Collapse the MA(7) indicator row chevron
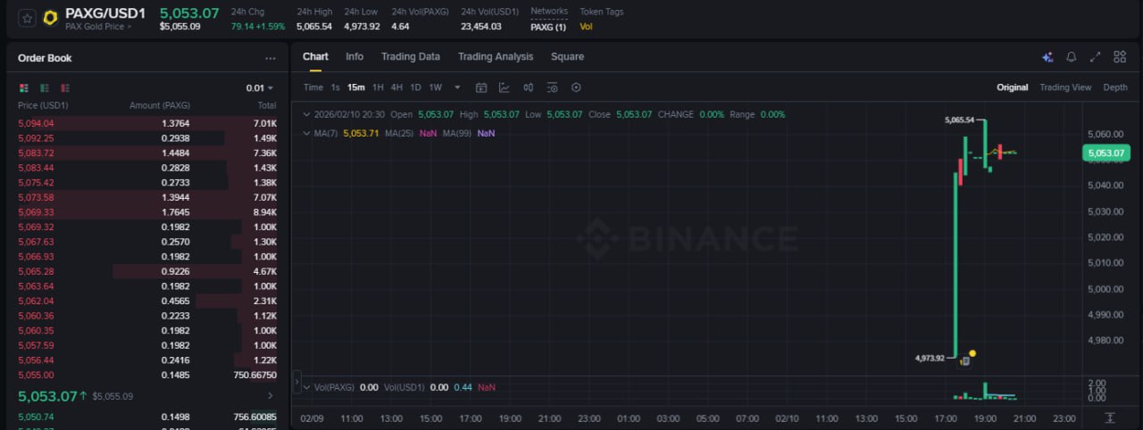Viewport: 1143px width, 430px height. [x=307, y=133]
